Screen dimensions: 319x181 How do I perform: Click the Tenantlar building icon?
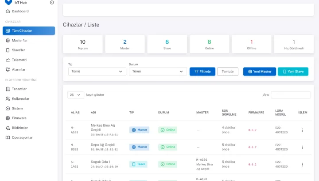point(8,89)
